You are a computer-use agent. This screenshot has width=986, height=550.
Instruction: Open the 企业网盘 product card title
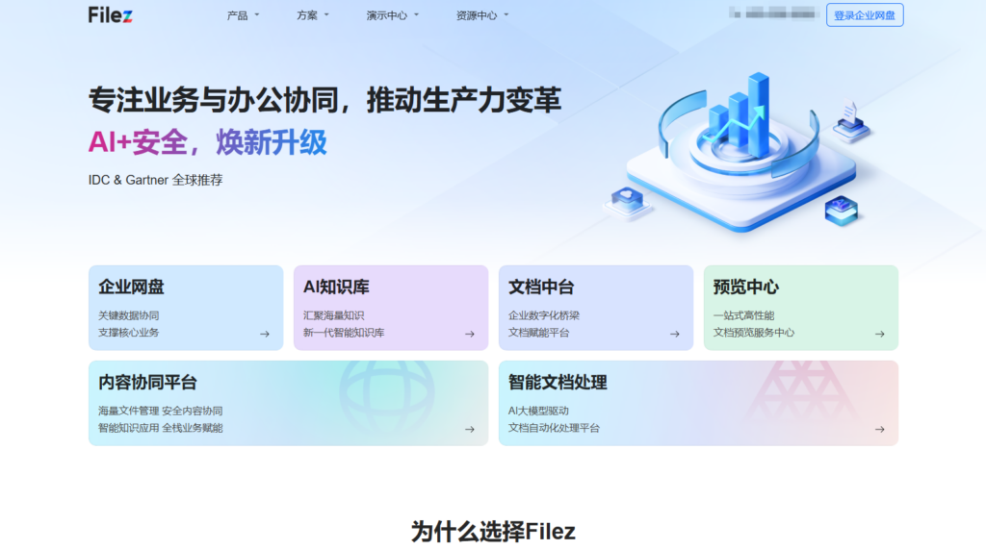(131, 287)
